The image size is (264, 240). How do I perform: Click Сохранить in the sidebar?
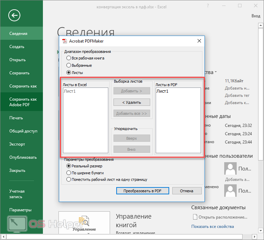(21, 73)
